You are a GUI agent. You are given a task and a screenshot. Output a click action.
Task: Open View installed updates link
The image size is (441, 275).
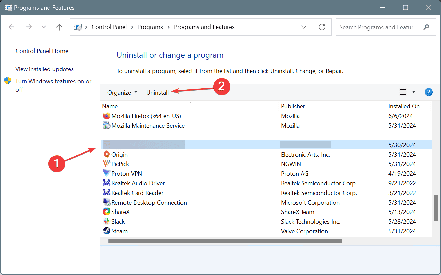pyautogui.click(x=44, y=69)
